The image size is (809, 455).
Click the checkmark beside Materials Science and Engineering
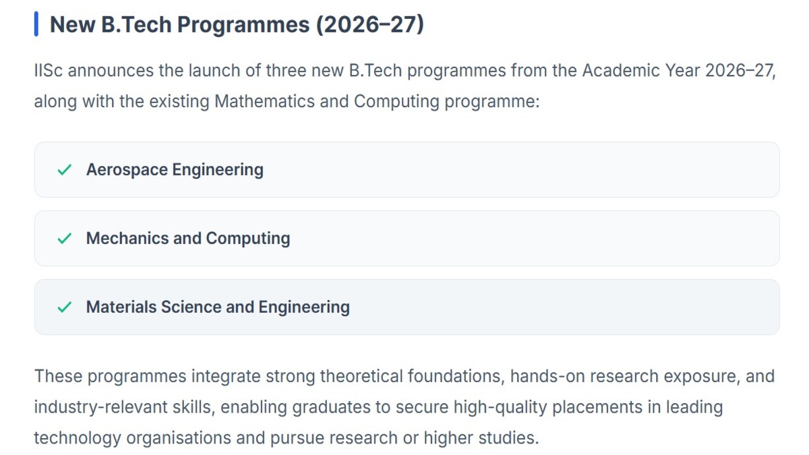[x=65, y=307]
